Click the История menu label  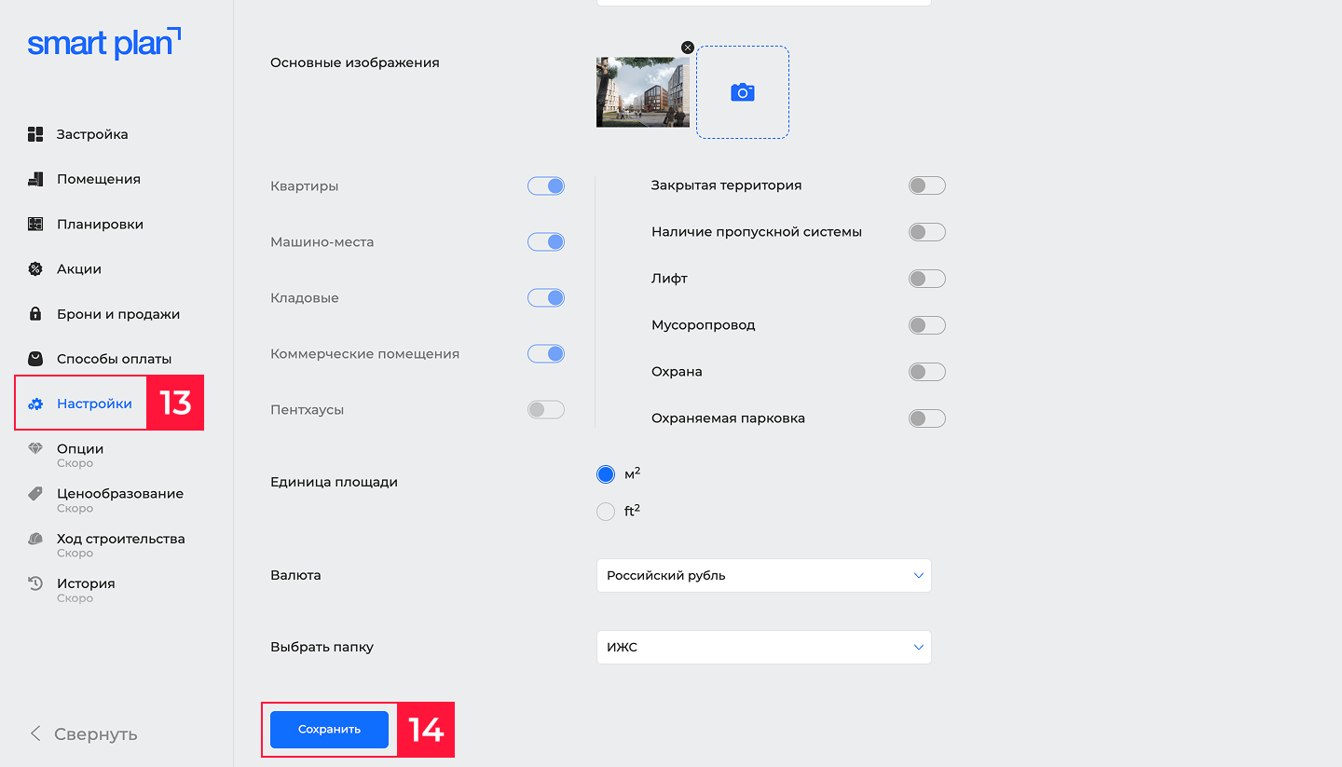click(x=86, y=583)
